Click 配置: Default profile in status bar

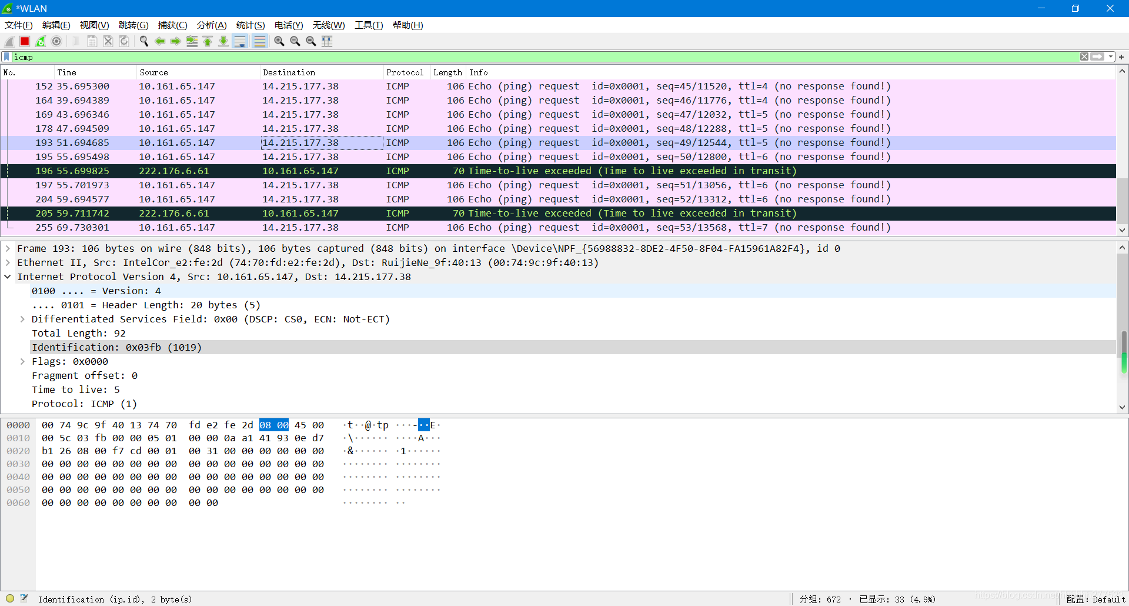(1096, 600)
